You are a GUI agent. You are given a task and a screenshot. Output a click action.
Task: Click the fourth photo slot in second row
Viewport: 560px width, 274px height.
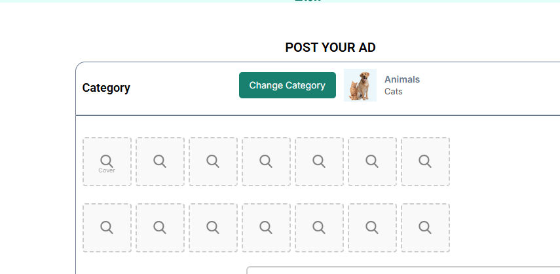[266, 227]
